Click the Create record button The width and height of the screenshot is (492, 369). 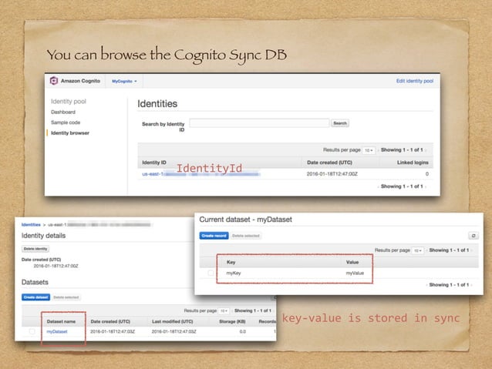click(214, 236)
